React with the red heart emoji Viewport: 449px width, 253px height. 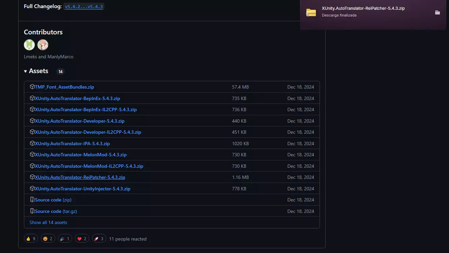click(82, 239)
